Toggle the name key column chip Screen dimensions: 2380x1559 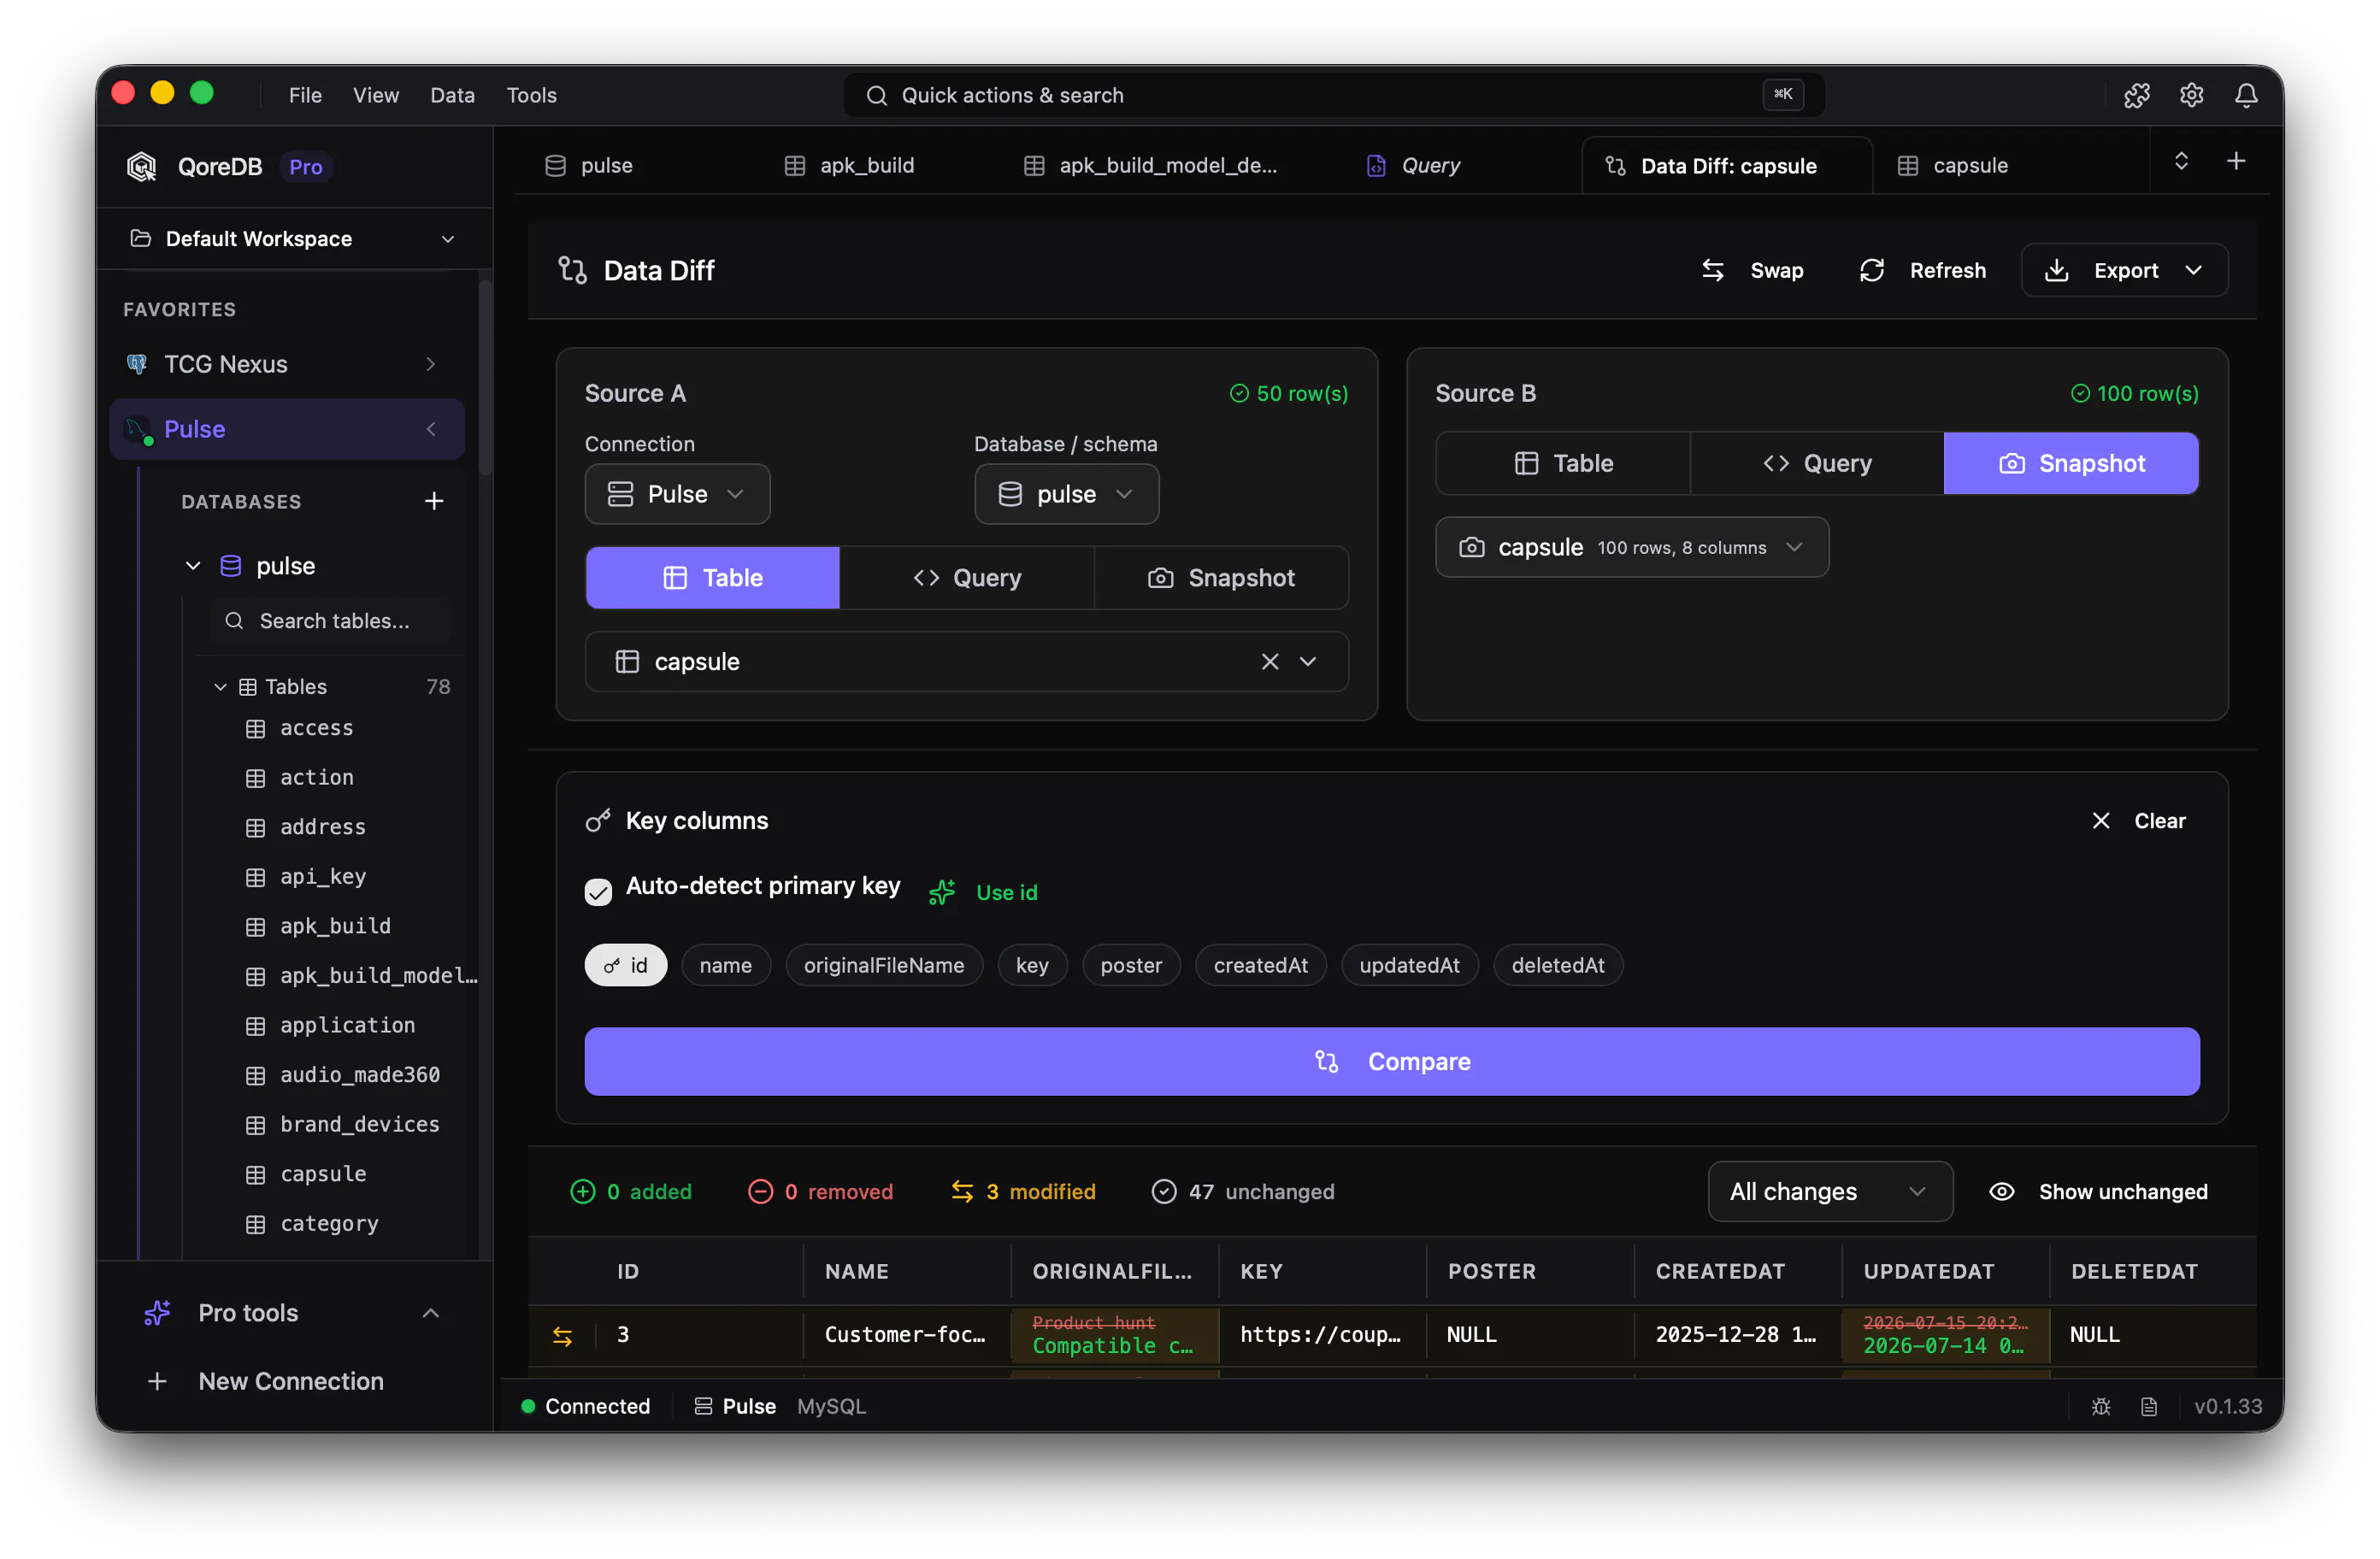[x=725, y=965]
